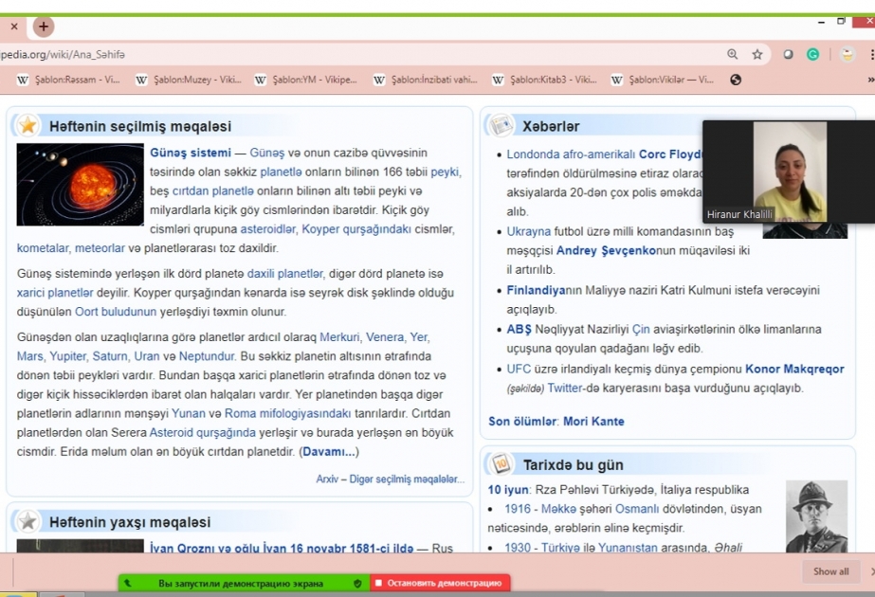The height and width of the screenshot is (597, 875).
Task: Open the 1916 year link
Action: pyautogui.click(x=518, y=509)
